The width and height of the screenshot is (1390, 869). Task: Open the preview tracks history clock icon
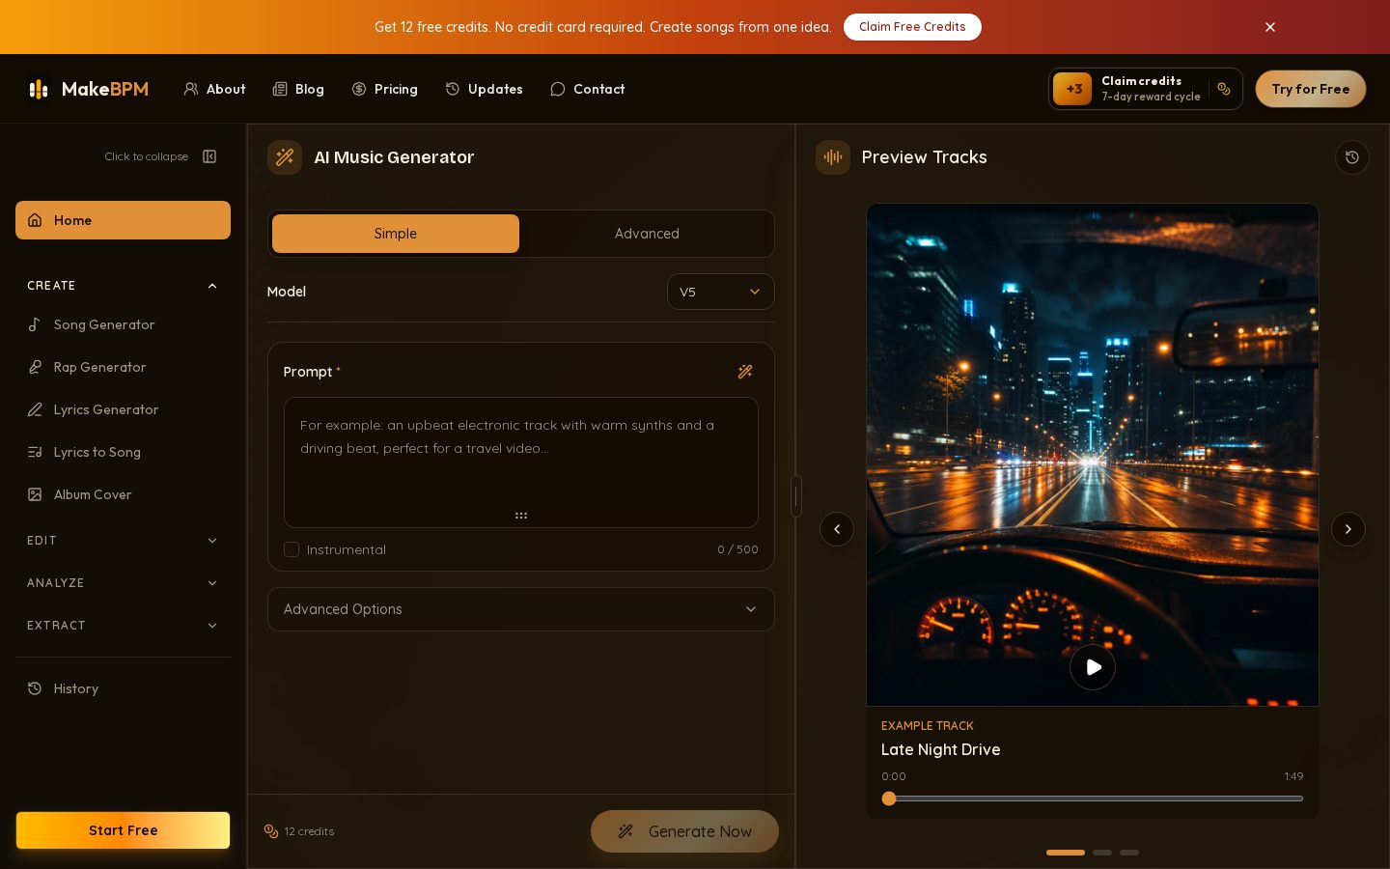pos(1351,157)
